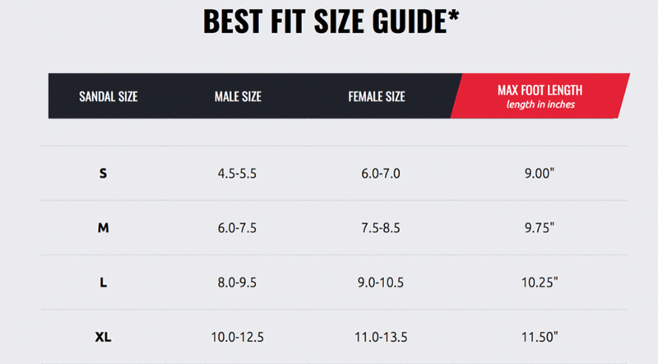
Task: Select the SANDAL SIZE column header
Action: (109, 96)
